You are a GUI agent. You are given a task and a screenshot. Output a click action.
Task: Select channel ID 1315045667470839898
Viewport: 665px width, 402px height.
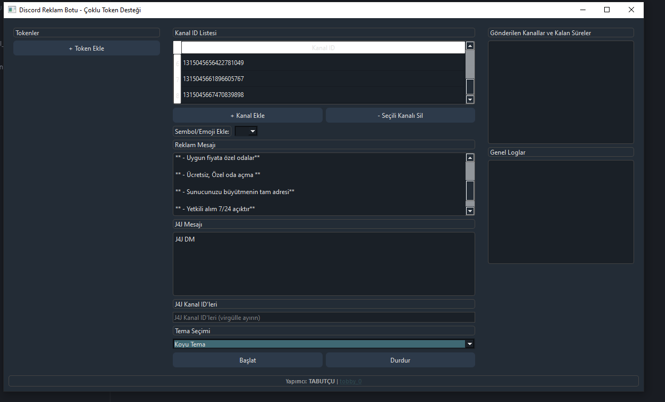pos(323,95)
